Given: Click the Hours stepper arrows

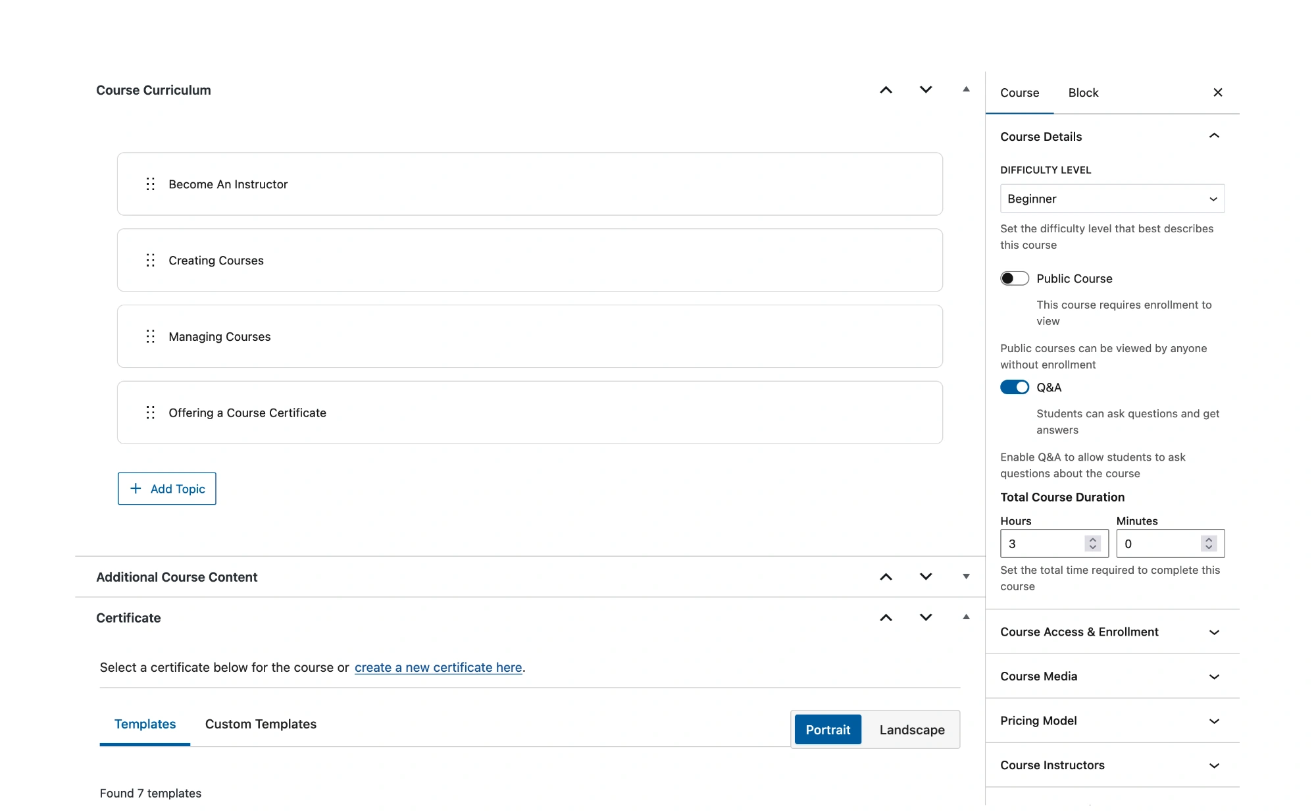Looking at the screenshot, I should tap(1093, 544).
